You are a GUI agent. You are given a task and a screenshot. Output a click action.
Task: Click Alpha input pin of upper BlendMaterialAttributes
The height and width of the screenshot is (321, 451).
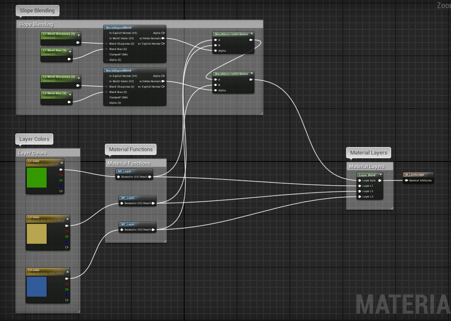tap(216, 51)
